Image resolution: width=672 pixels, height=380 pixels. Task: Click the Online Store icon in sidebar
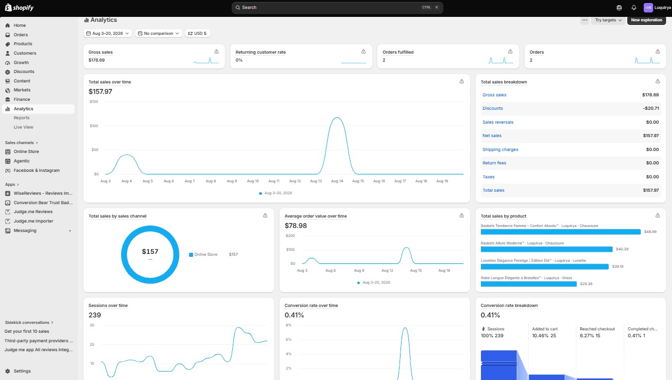(8, 152)
